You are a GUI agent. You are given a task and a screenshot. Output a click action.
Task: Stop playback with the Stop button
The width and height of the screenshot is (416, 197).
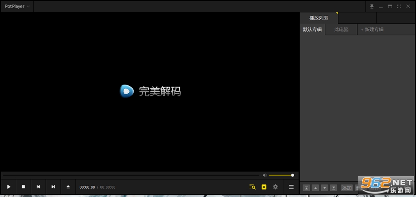click(23, 187)
